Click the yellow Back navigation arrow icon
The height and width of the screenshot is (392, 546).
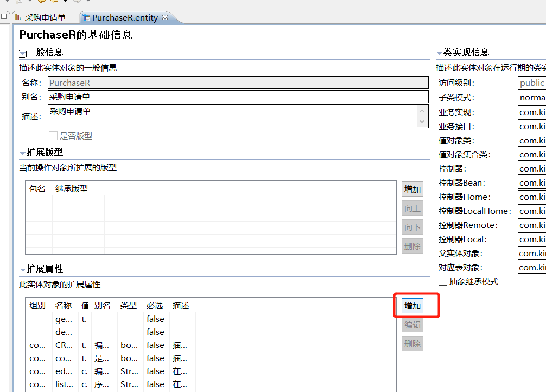point(42,3)
